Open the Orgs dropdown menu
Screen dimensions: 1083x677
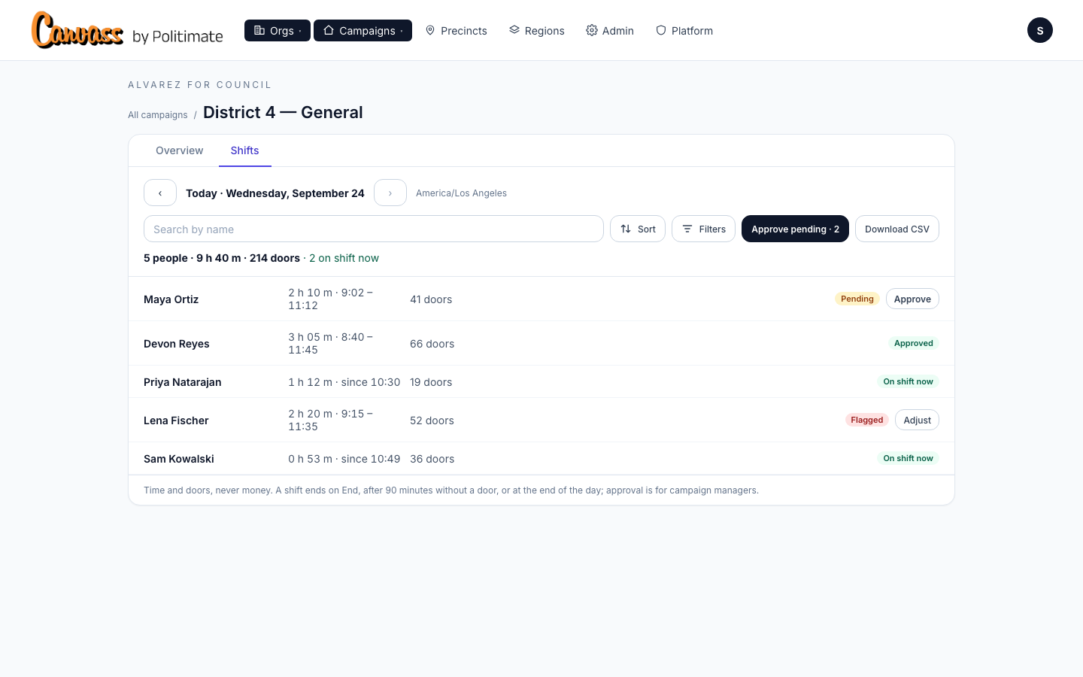278,31
